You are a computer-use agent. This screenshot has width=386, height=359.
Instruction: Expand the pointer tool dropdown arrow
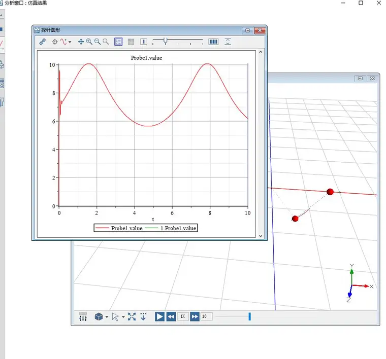click(123, 317)
